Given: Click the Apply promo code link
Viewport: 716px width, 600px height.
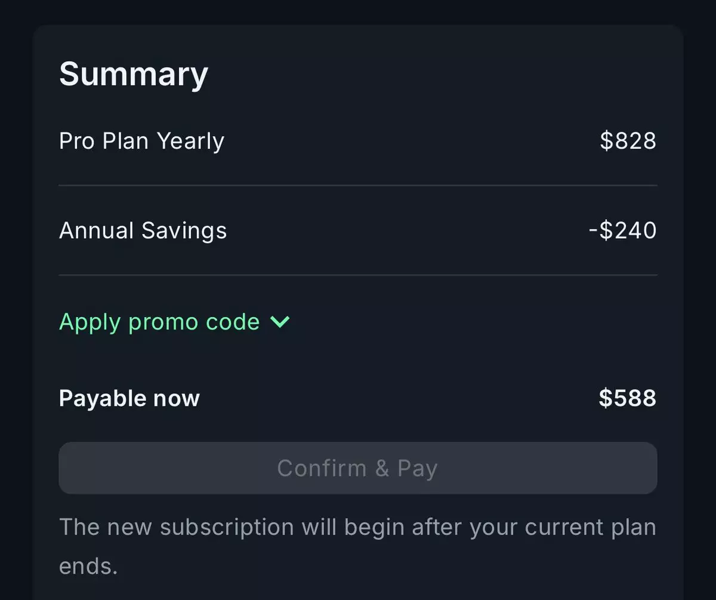Looking at the screenshot, I should [x=159, y=322].
